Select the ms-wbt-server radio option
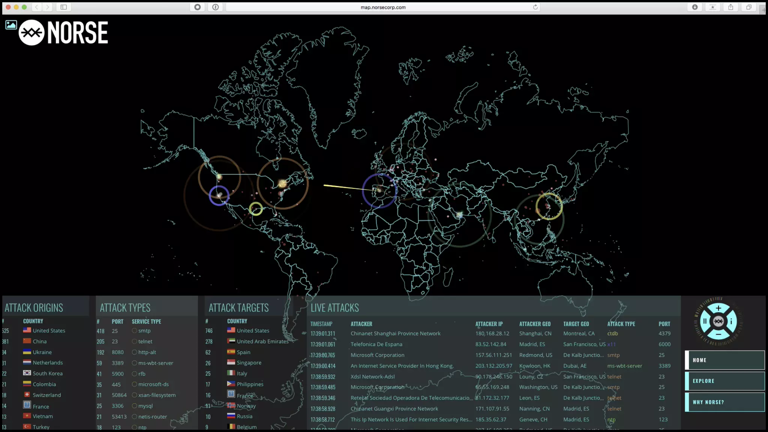This screenshot has height=432, width=768. click(x=134, y=363)
